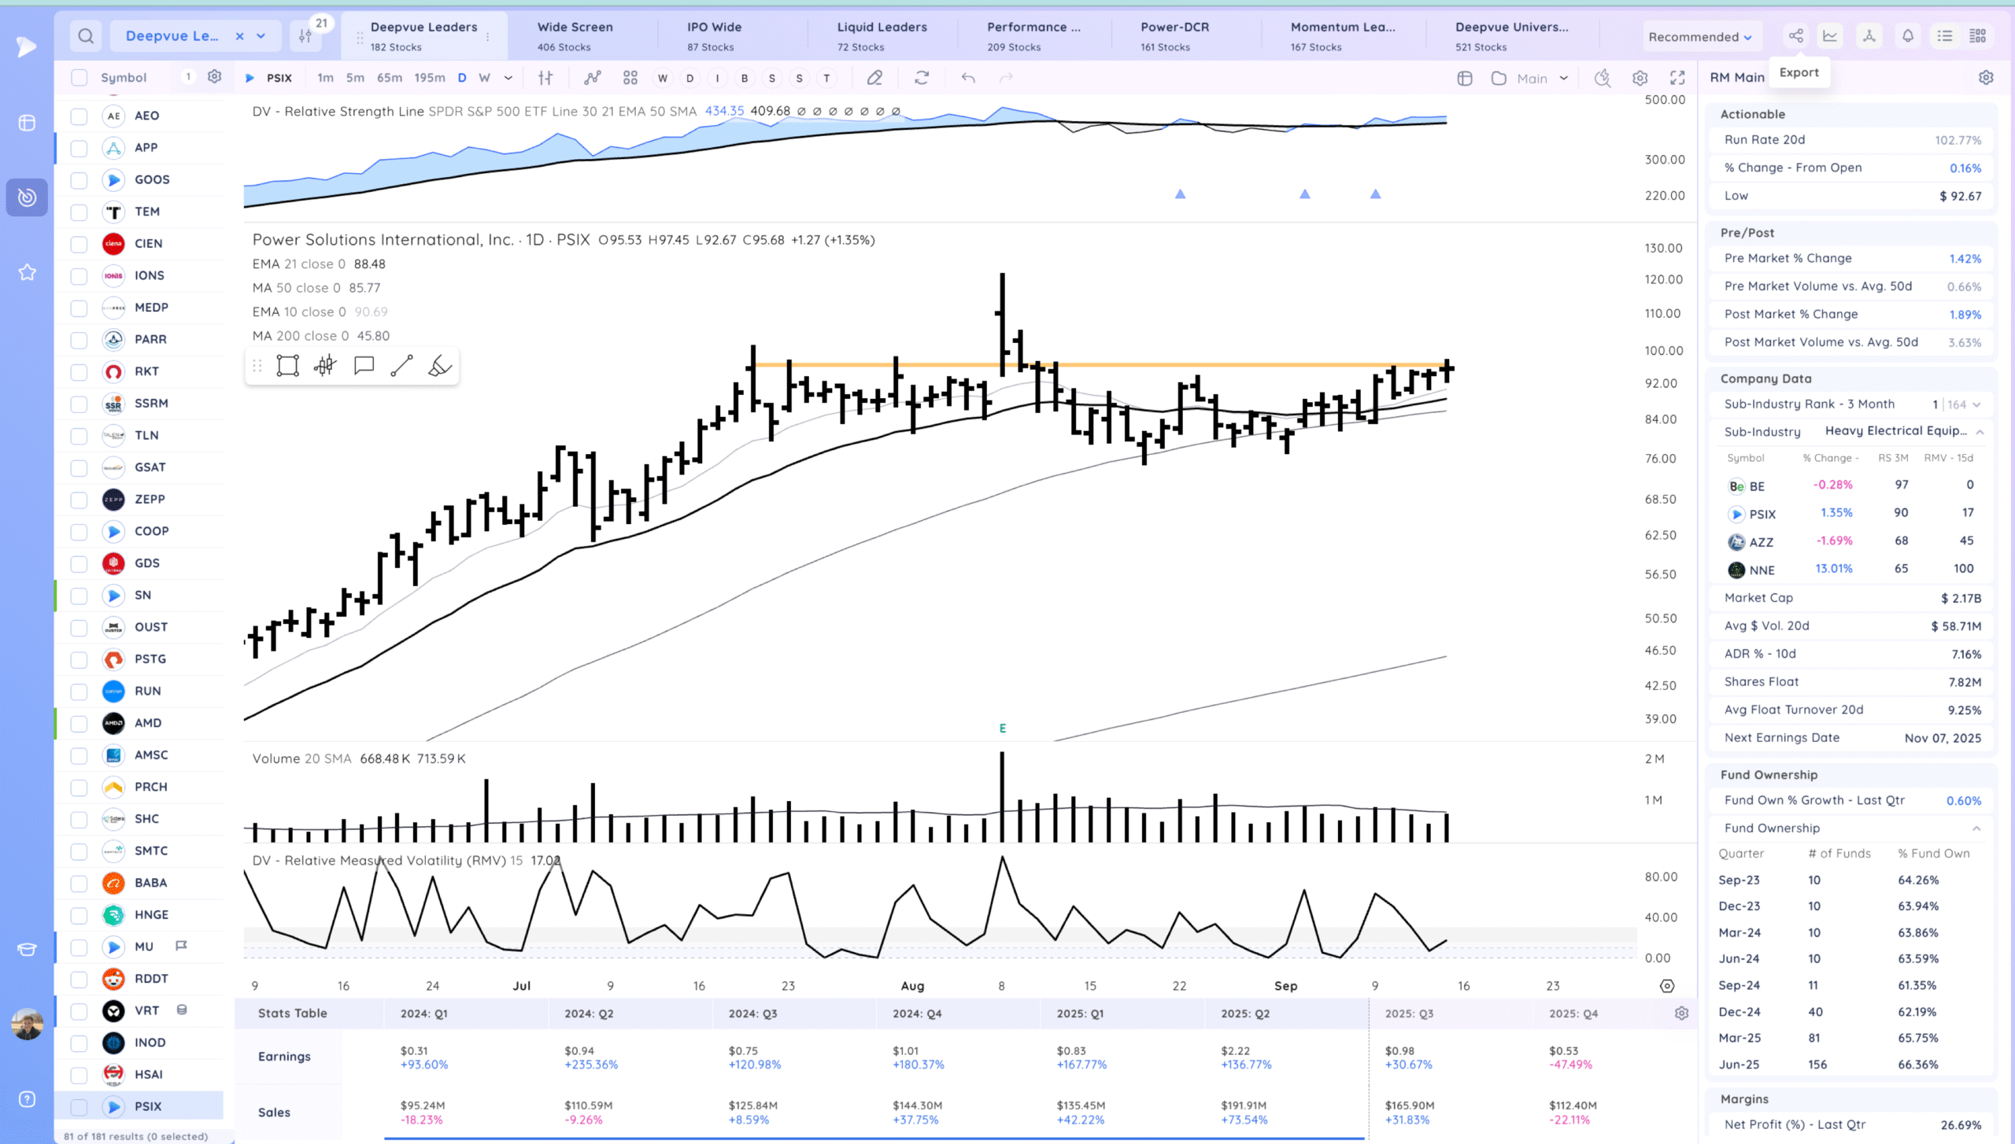Open the Recommended dropdown

click(1699, 37)
